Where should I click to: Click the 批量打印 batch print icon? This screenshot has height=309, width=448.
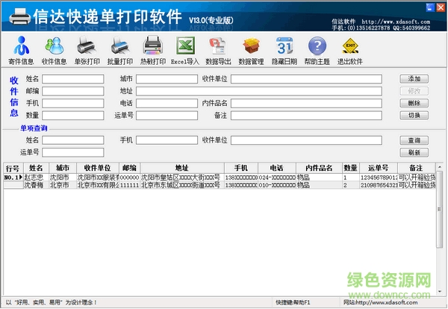[119, 50]
